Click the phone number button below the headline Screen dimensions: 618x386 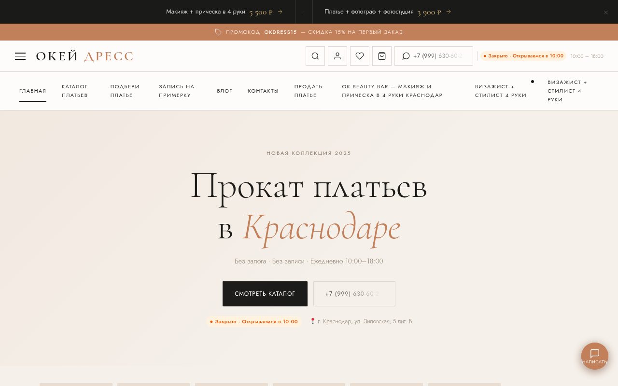pos(354,294)
